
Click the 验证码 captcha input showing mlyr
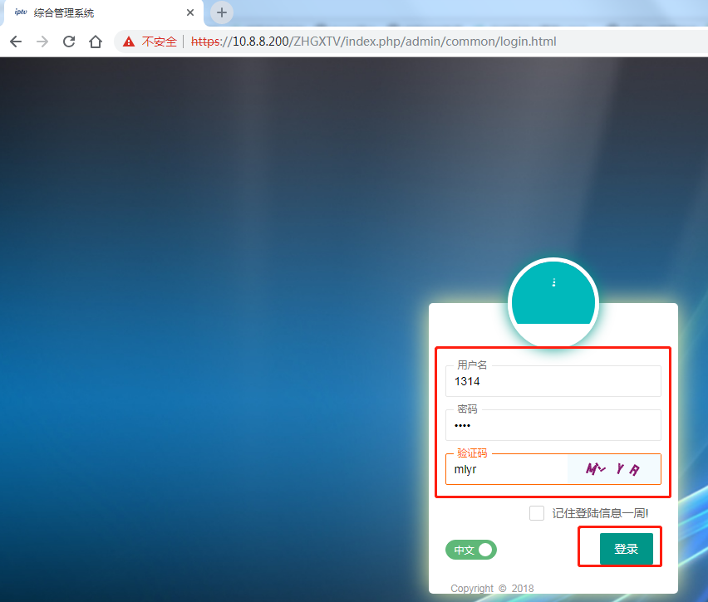(507, 468)
